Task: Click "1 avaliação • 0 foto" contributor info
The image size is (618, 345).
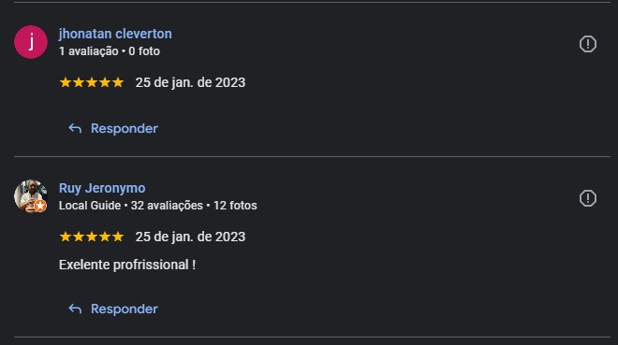Action: pyautogui.click(x=110, y=51)
